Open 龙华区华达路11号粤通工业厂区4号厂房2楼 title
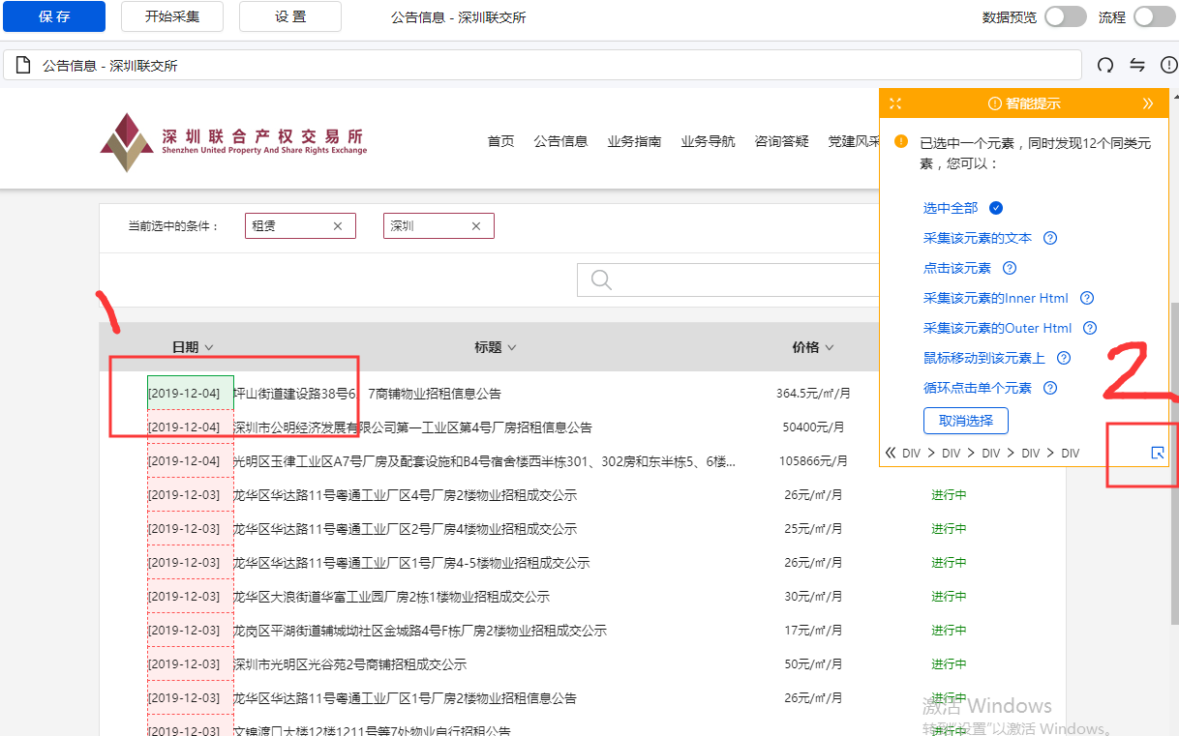Image resolution: width=1179 pixels, height=736 pixels. tap(405, 495)
